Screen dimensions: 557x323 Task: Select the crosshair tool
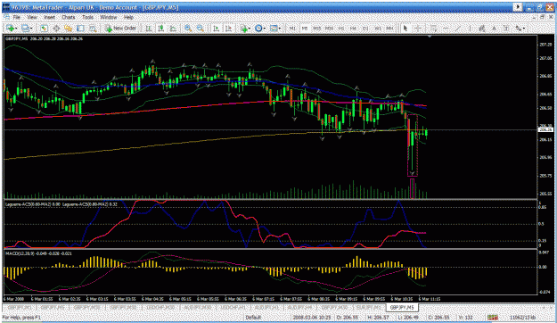click(x=418, y=28)
